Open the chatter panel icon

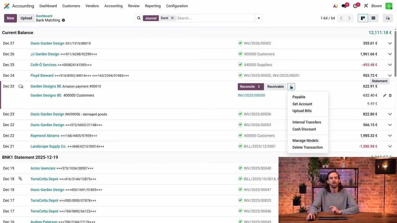click(x=388, y=18)
